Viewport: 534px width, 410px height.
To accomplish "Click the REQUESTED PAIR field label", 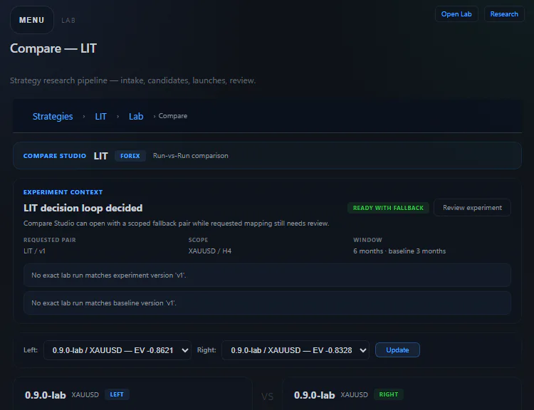I will pos(49,240).
